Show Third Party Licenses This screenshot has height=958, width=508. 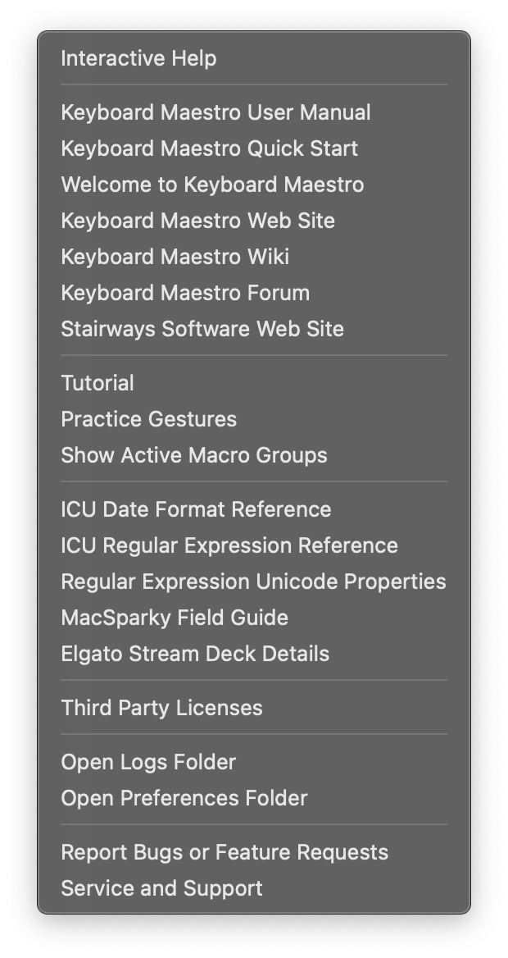(x=161, y=708)
